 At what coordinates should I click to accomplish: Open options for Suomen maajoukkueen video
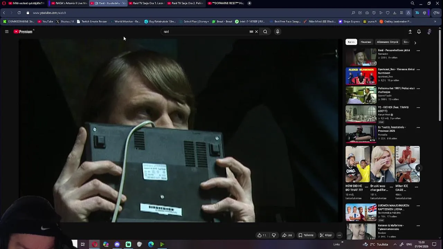418,206
